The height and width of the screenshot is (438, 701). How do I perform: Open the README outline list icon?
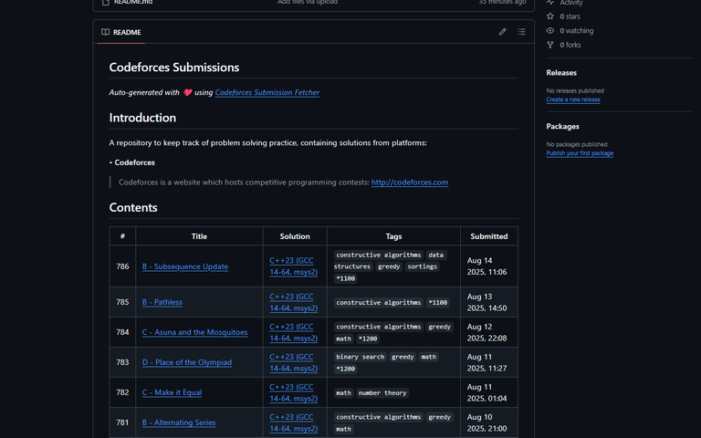522,32
